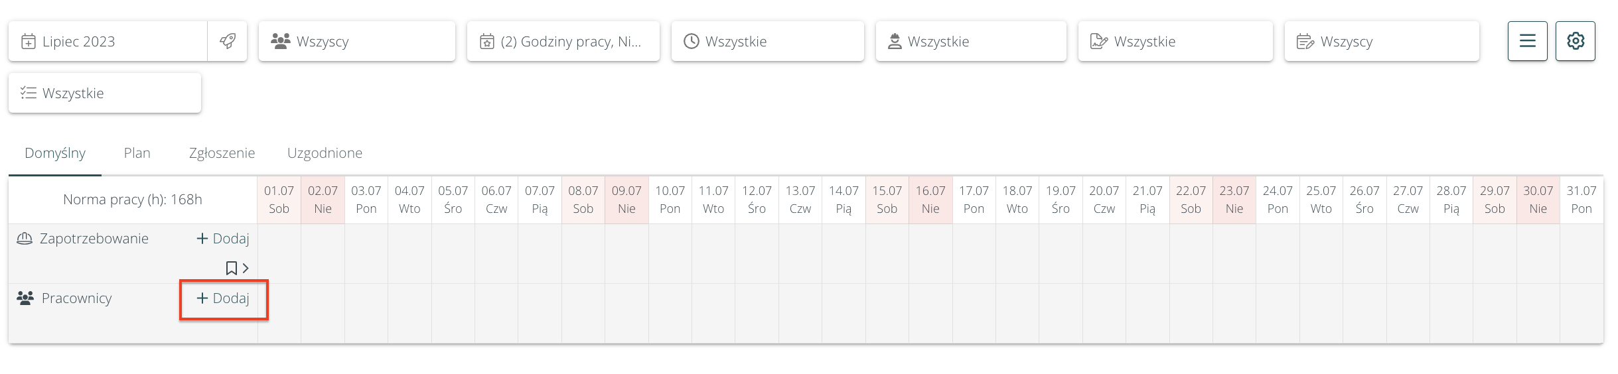The image size is (1618, 374).
Task: Click the calendar icon in Lipiec 2023 field
Action: (x=29, y=42)
